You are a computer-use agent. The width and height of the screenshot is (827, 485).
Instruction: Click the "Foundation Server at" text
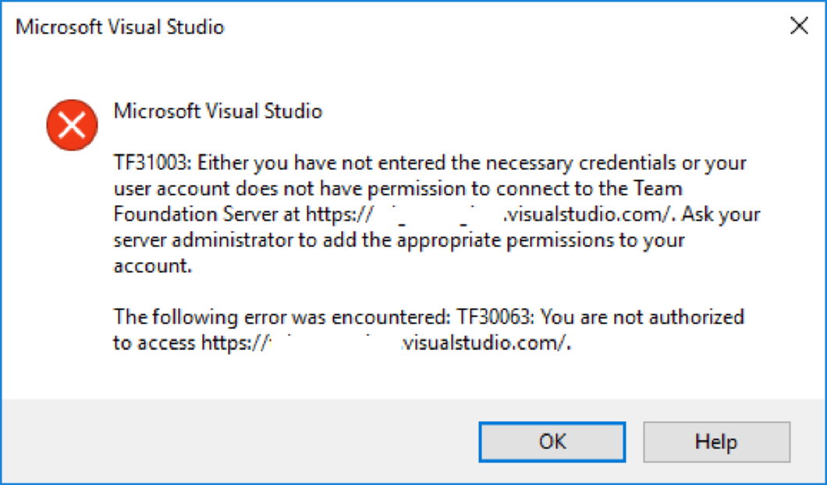[x=208, y=214]
